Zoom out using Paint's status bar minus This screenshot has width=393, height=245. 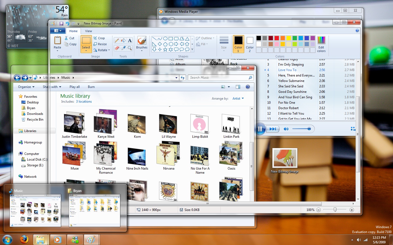pyautogui.click(x=318, y=210)
